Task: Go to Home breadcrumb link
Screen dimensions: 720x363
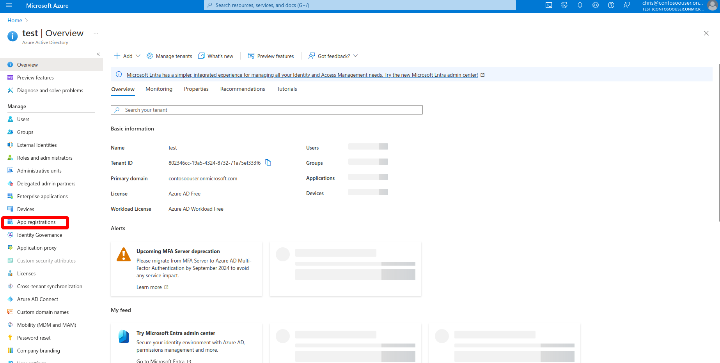Action: tap(15, 20)
